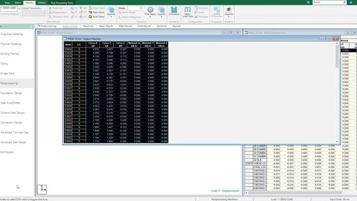The image size is (357, 201).
Task: Click the Layouts icon in View Results group
Action: tap(111, 10)
